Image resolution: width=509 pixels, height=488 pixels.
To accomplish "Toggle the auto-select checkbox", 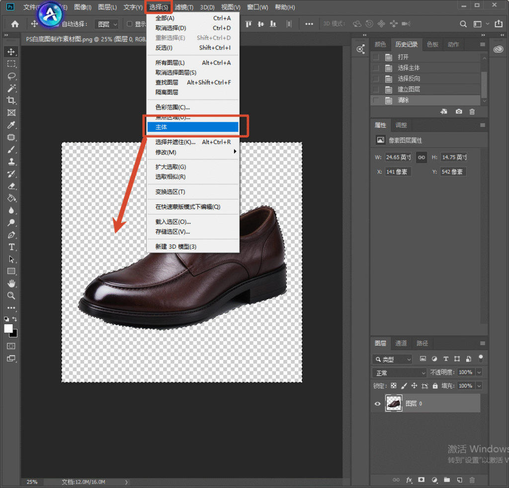I will point(57,24).
